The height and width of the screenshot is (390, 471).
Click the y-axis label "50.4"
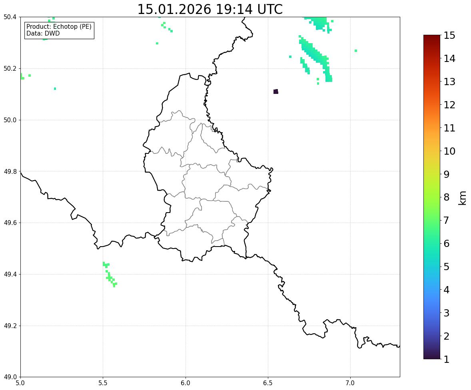(10, 17)
